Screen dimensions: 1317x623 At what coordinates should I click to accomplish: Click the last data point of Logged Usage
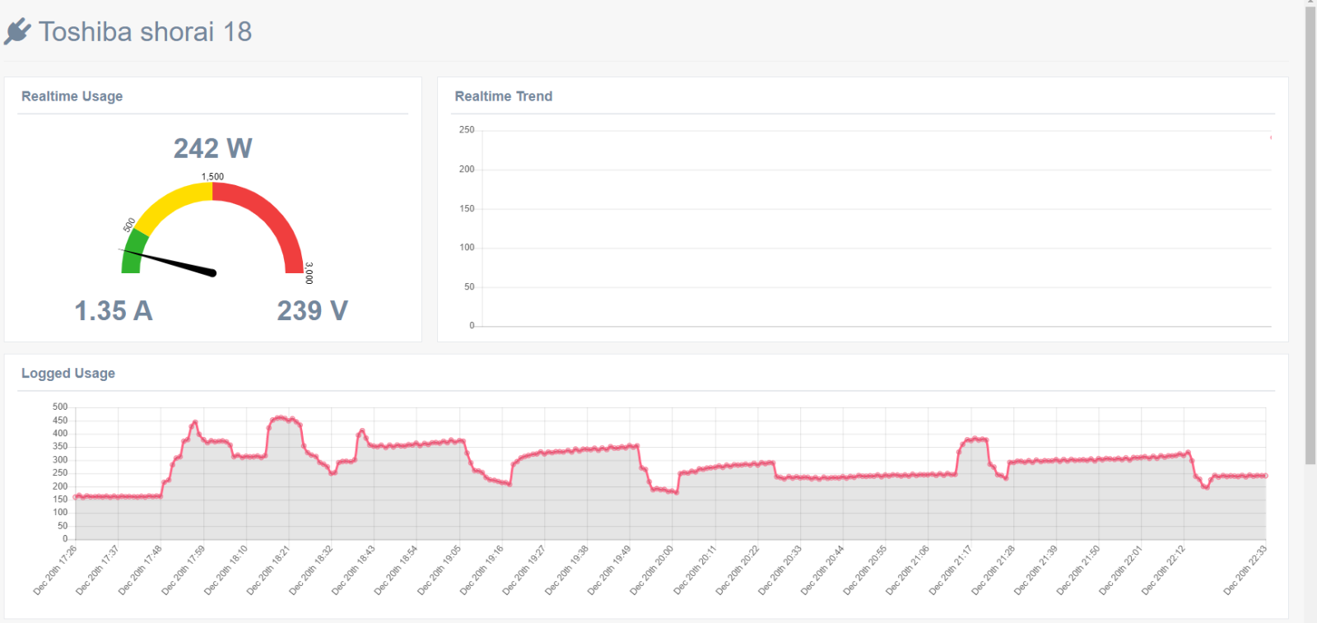click(1266, 476)
